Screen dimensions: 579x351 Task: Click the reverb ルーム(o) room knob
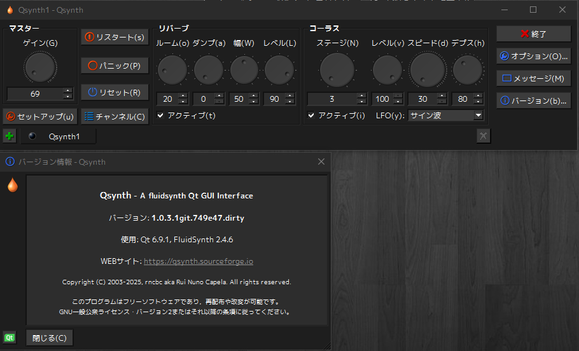coord(172,70)
